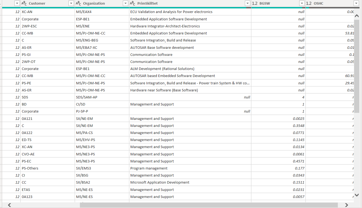Select the Organization column header
This screenshot has width=362, height=208.
(102, 3)
